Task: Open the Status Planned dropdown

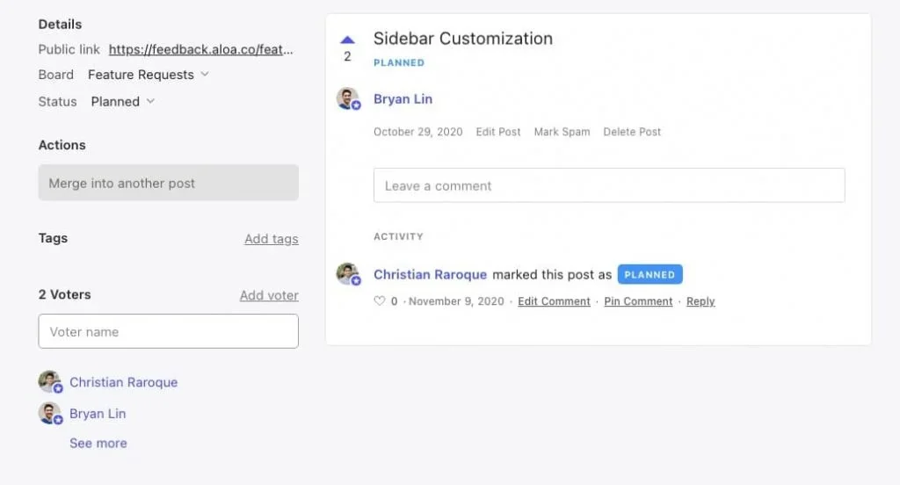Action: (x=123, y=102)
